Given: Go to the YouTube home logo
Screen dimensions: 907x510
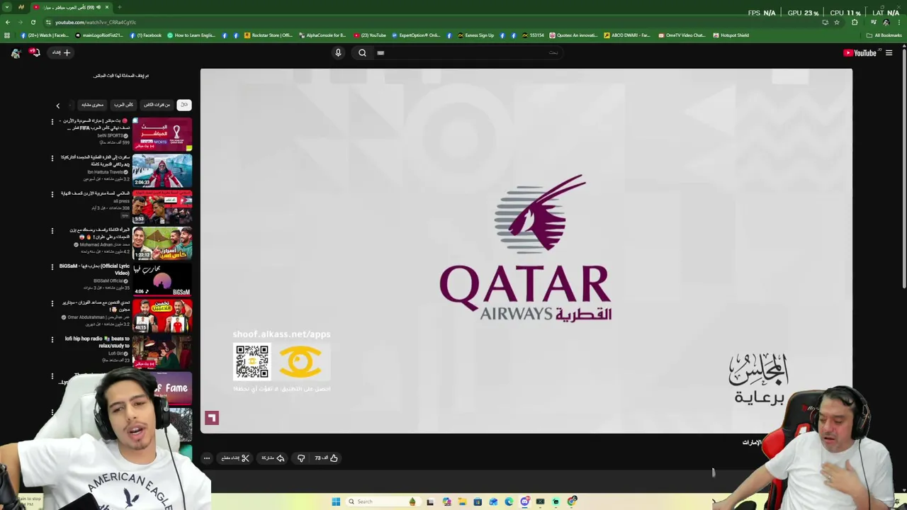Looking at the screenshot, I should (x=860, y=52).
